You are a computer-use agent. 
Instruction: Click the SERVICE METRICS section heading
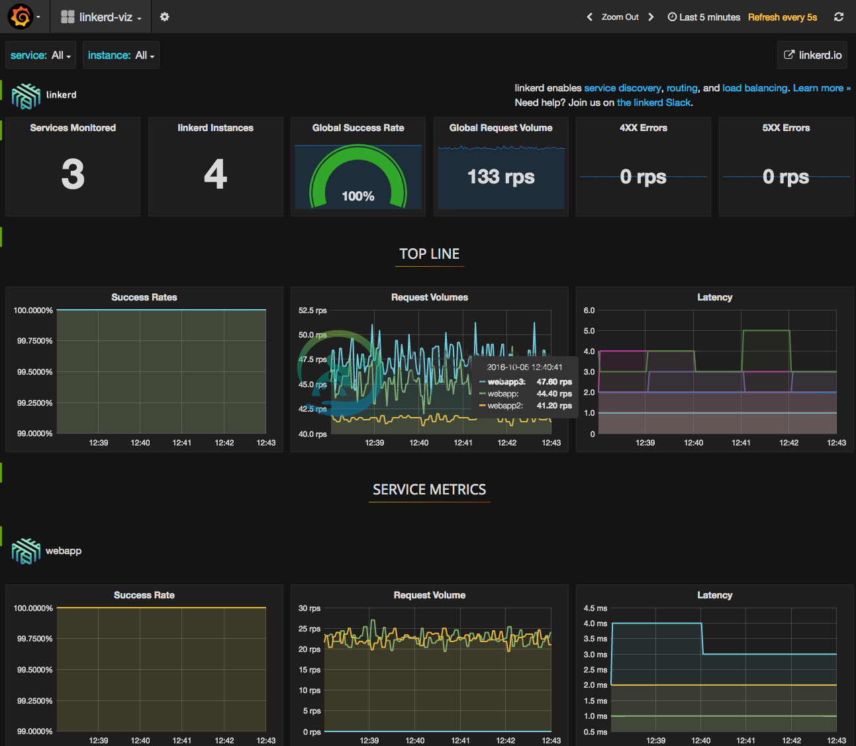430,490
